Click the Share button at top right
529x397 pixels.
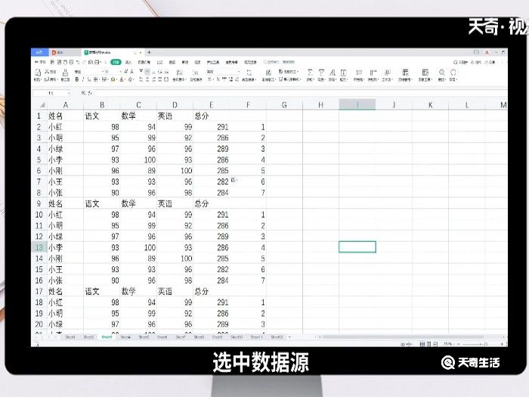coord(489,62)
